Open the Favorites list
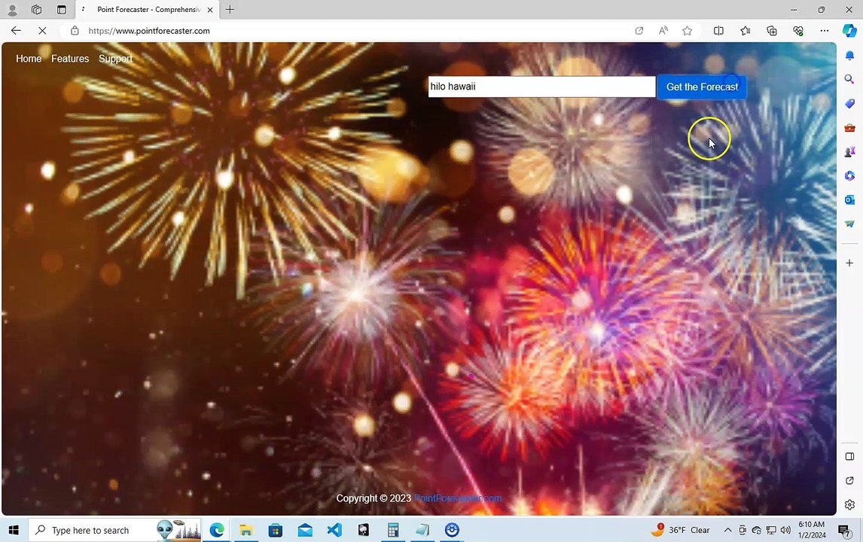 point(746,31)
